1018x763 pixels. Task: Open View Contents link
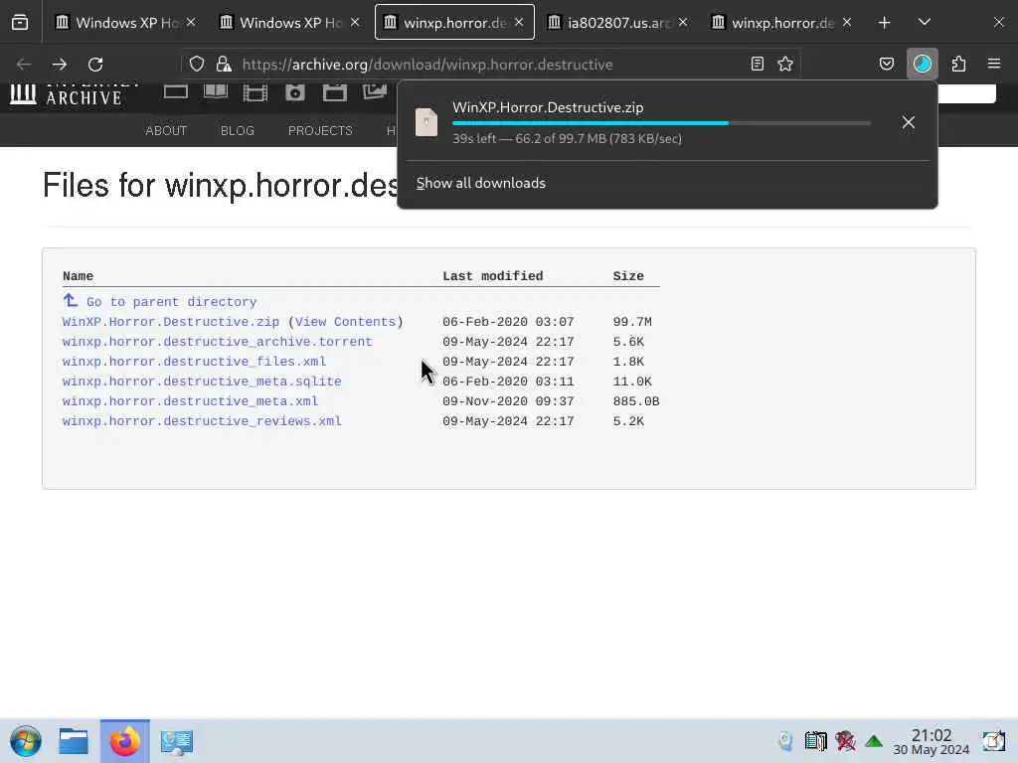[345, 322]
